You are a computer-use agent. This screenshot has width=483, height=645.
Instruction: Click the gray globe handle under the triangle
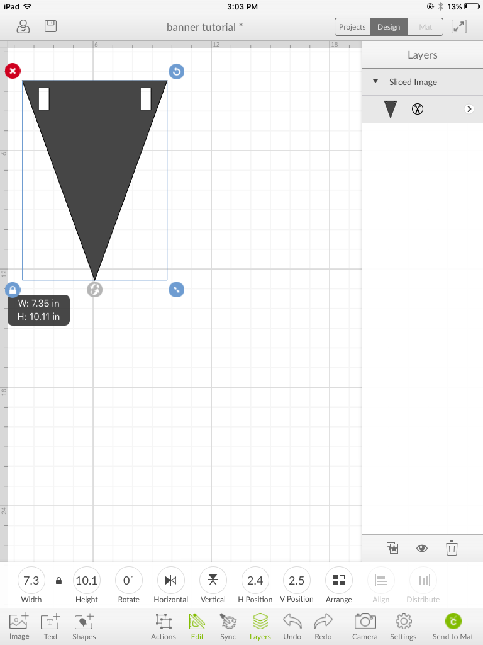pyautogui.click(x=94, y=290)
